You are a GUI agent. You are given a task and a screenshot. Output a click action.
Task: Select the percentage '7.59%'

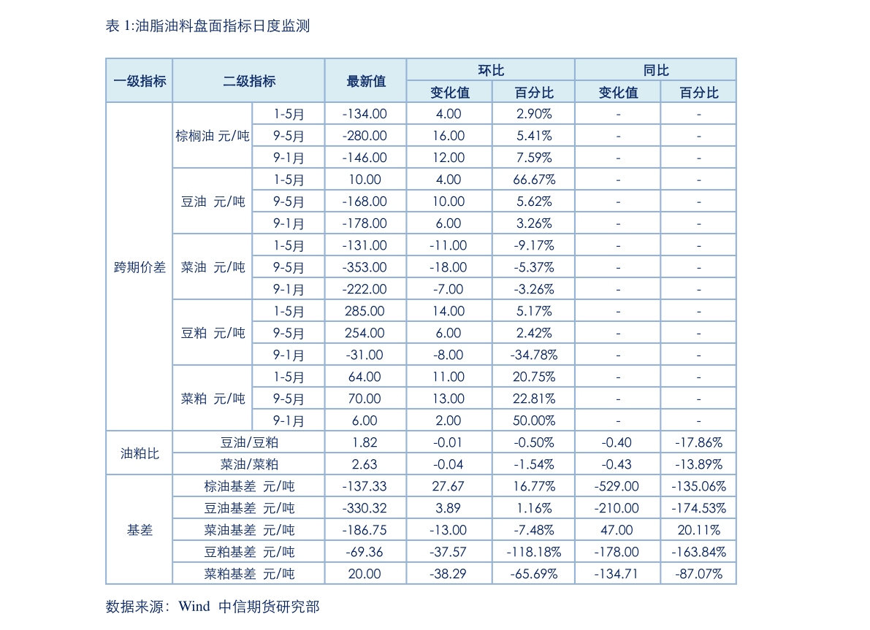point(534,158)
